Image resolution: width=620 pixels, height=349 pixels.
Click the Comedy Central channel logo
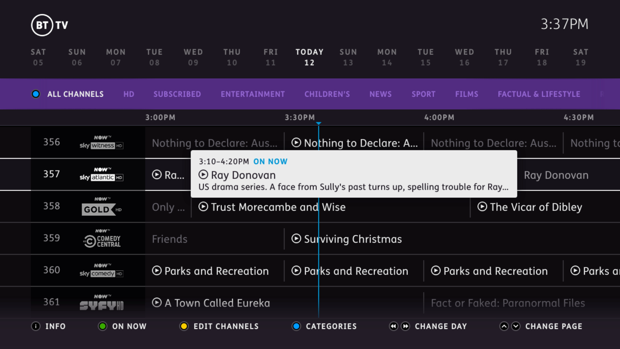[x=102, y=239]
